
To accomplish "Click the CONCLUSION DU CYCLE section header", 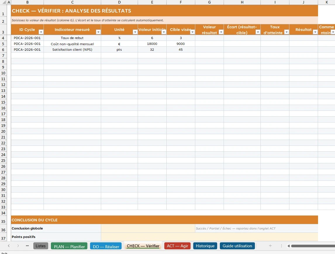I will click(165, 220).
